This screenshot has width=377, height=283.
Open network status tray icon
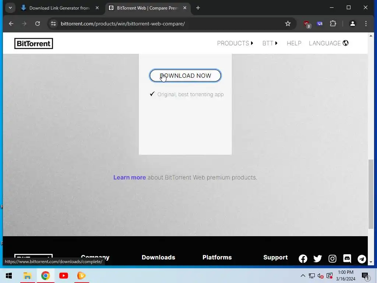[x=312, y=276]
